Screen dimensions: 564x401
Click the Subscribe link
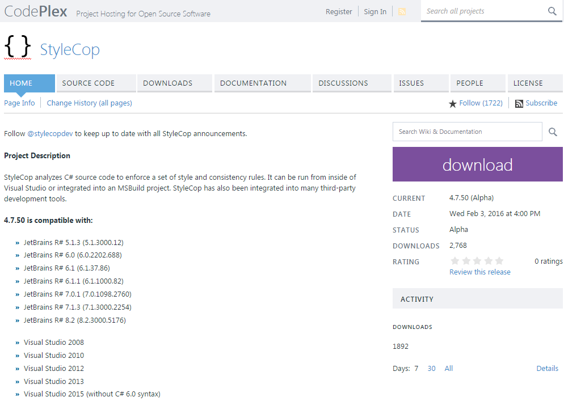click(x=541, y=103)
